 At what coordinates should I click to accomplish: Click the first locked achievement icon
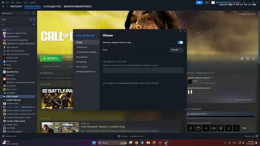(191, 128)
